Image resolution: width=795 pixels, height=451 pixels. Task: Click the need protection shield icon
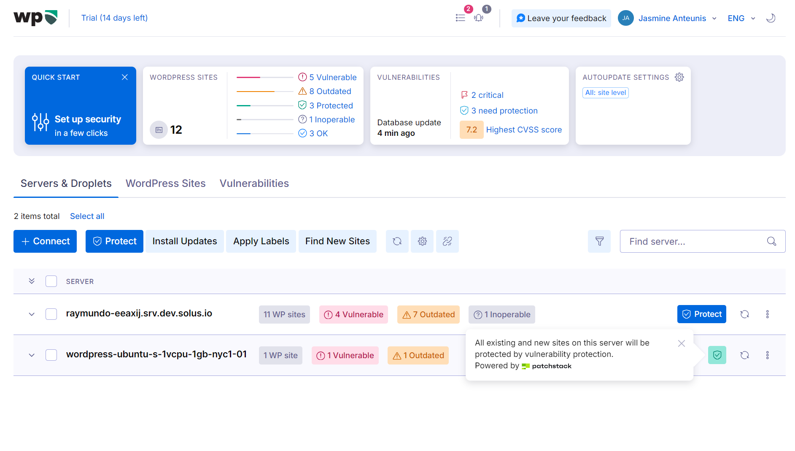[x=464, y=111]
